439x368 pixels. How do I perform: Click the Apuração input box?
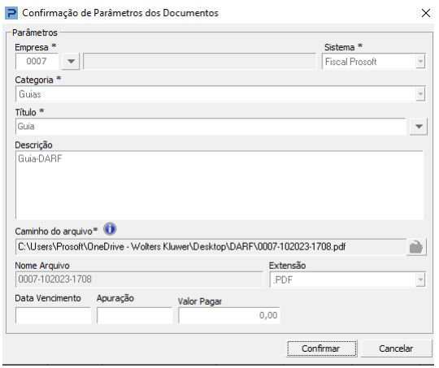[135, 315]
